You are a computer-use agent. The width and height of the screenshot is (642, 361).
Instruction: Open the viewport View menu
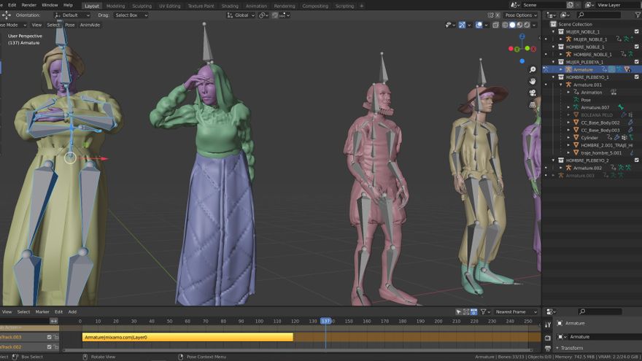37,25
